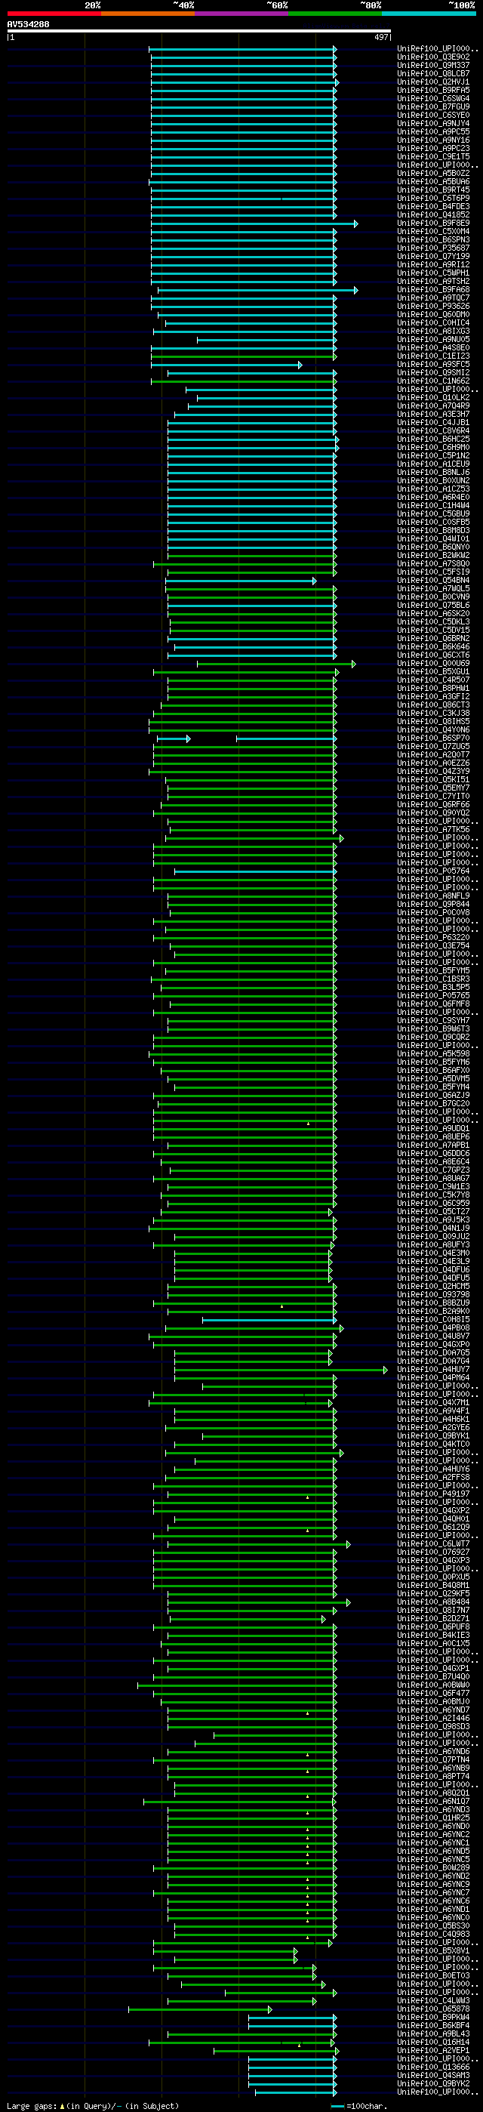Screen dimensions: 483x2112
Task: Select hit label UniRef100_Q9M337
Action: 434,66
